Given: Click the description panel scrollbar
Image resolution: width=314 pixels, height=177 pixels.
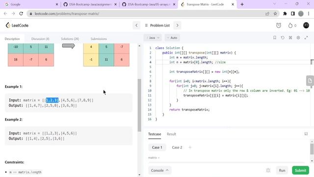Looking at the screenshot, I should click(x=139, y=105).
